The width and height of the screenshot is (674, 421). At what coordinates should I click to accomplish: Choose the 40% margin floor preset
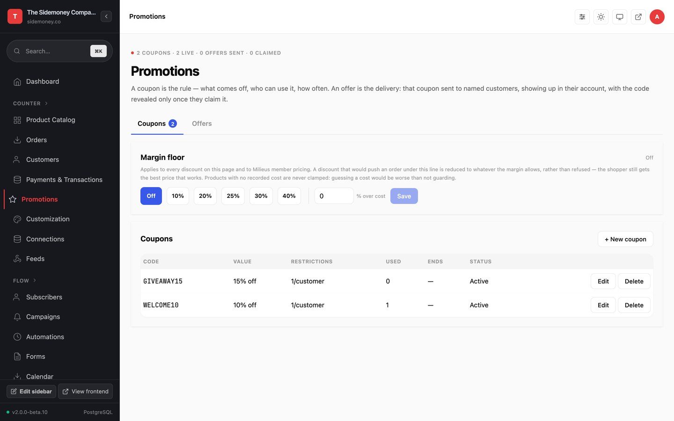point(289,196)
